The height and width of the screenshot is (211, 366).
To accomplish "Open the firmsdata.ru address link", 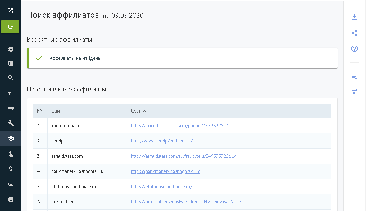I will coord(186,202).
